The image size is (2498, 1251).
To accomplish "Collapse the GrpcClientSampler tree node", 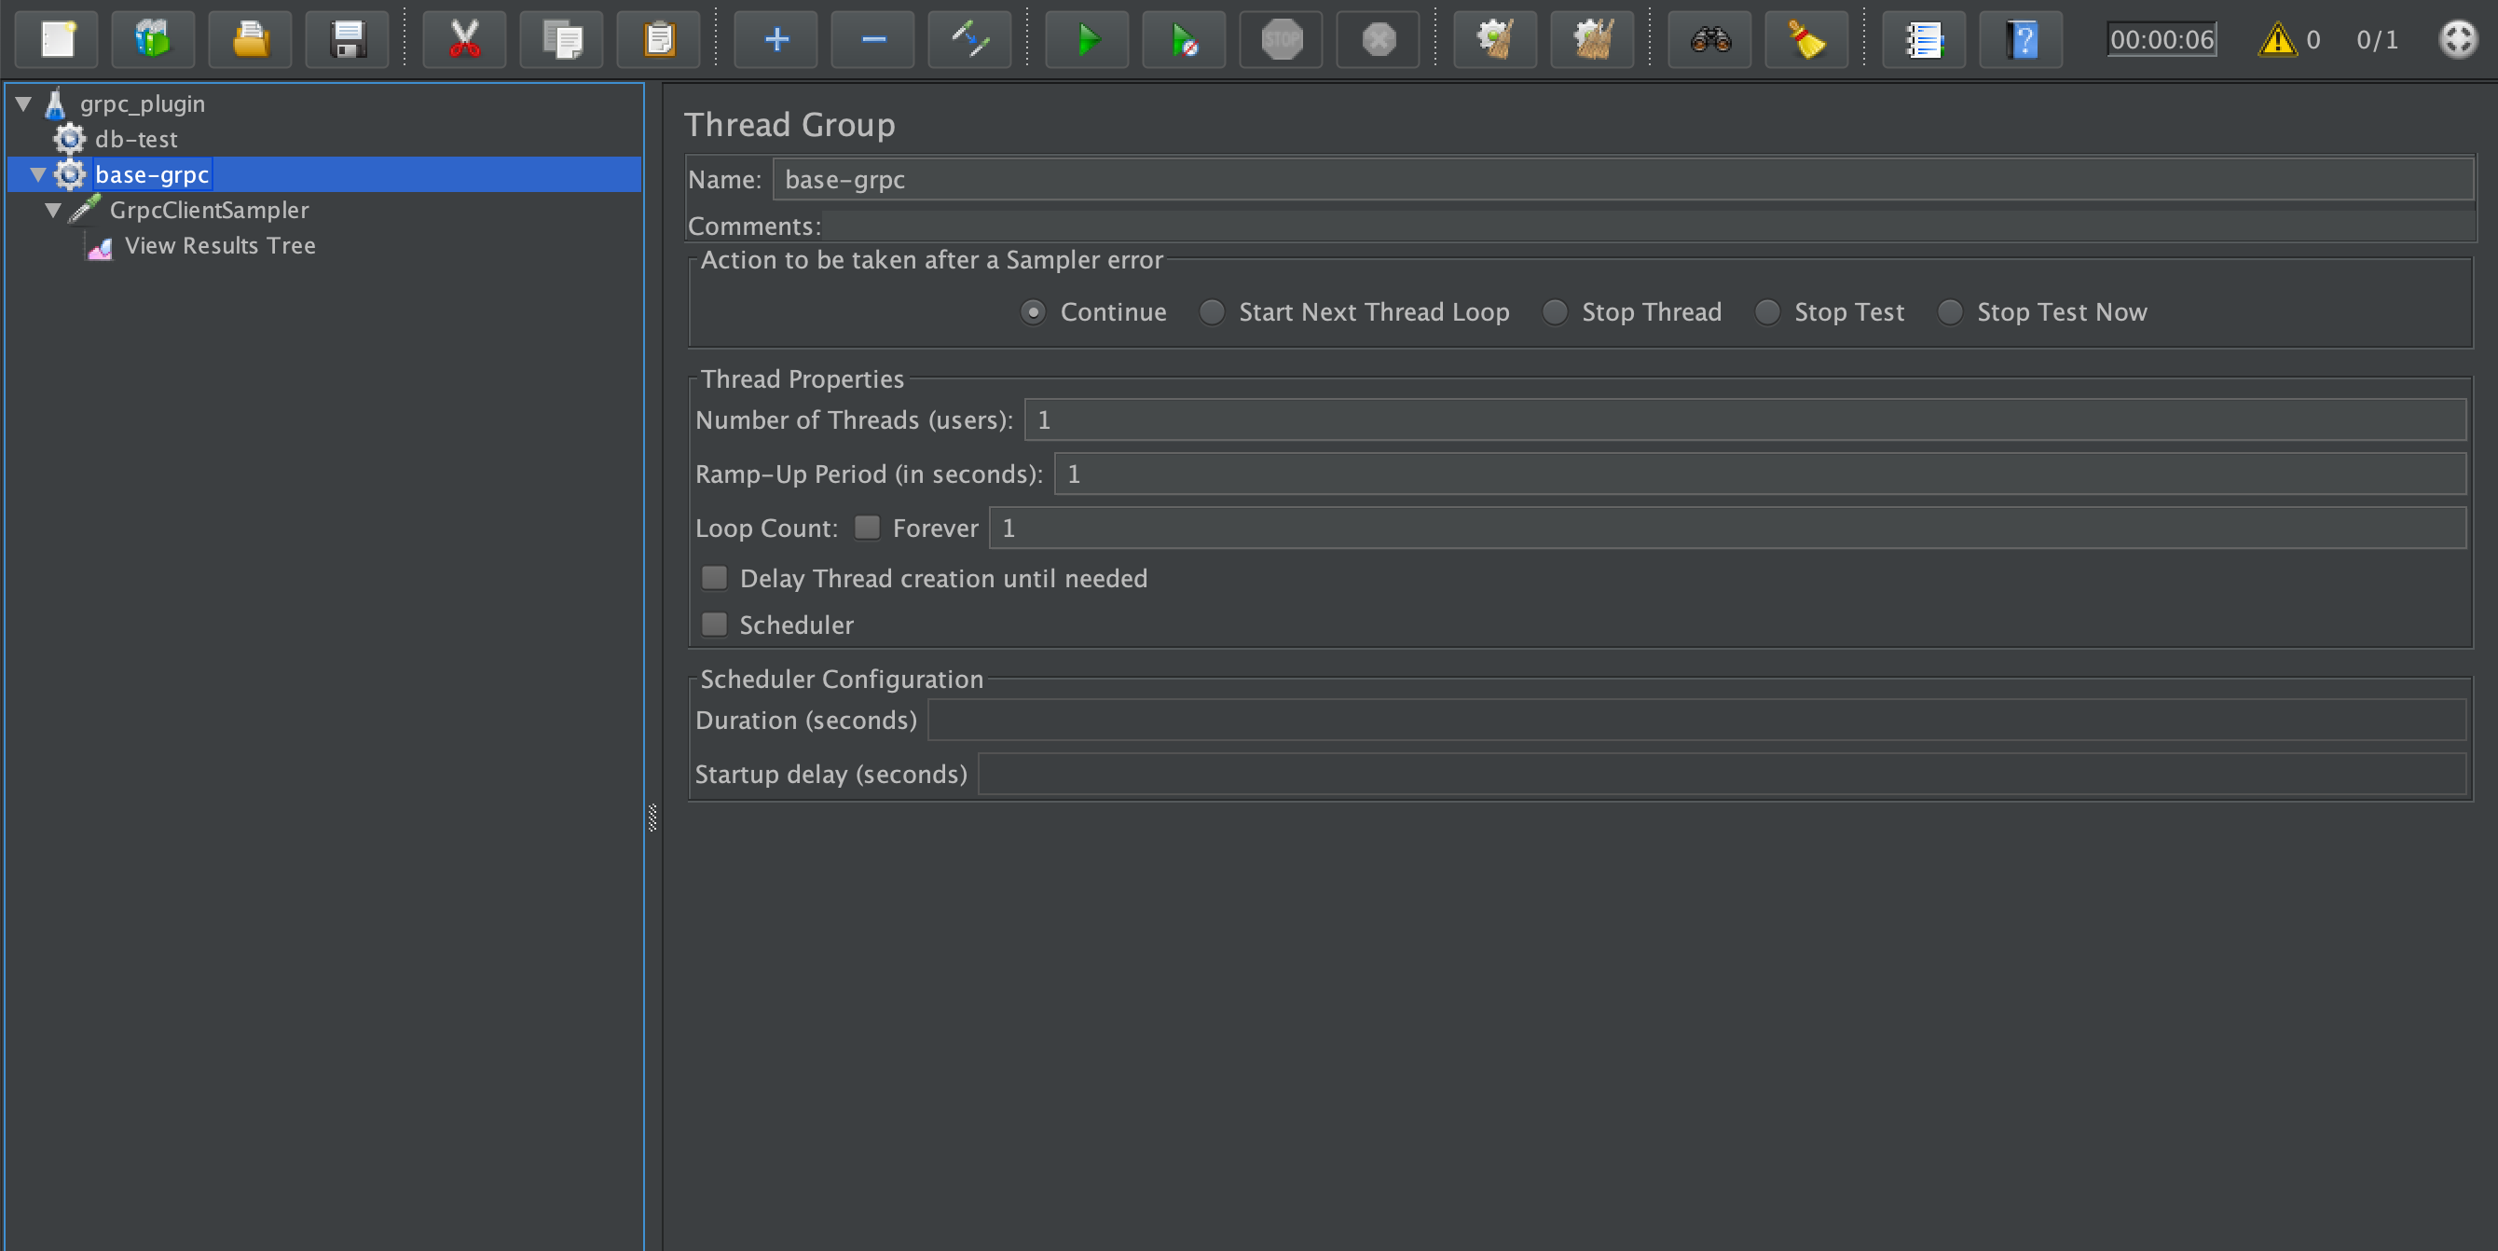I will [x=53, y=211].
